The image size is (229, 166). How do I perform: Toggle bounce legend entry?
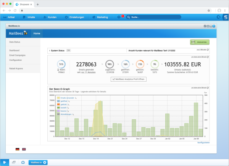63,111
